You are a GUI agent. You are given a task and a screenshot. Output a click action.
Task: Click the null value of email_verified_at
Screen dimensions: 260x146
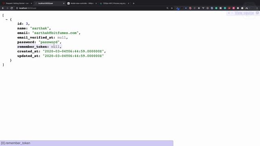61,38
